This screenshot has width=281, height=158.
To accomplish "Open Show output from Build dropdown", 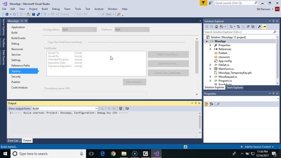I will click(x=65, y=108).
